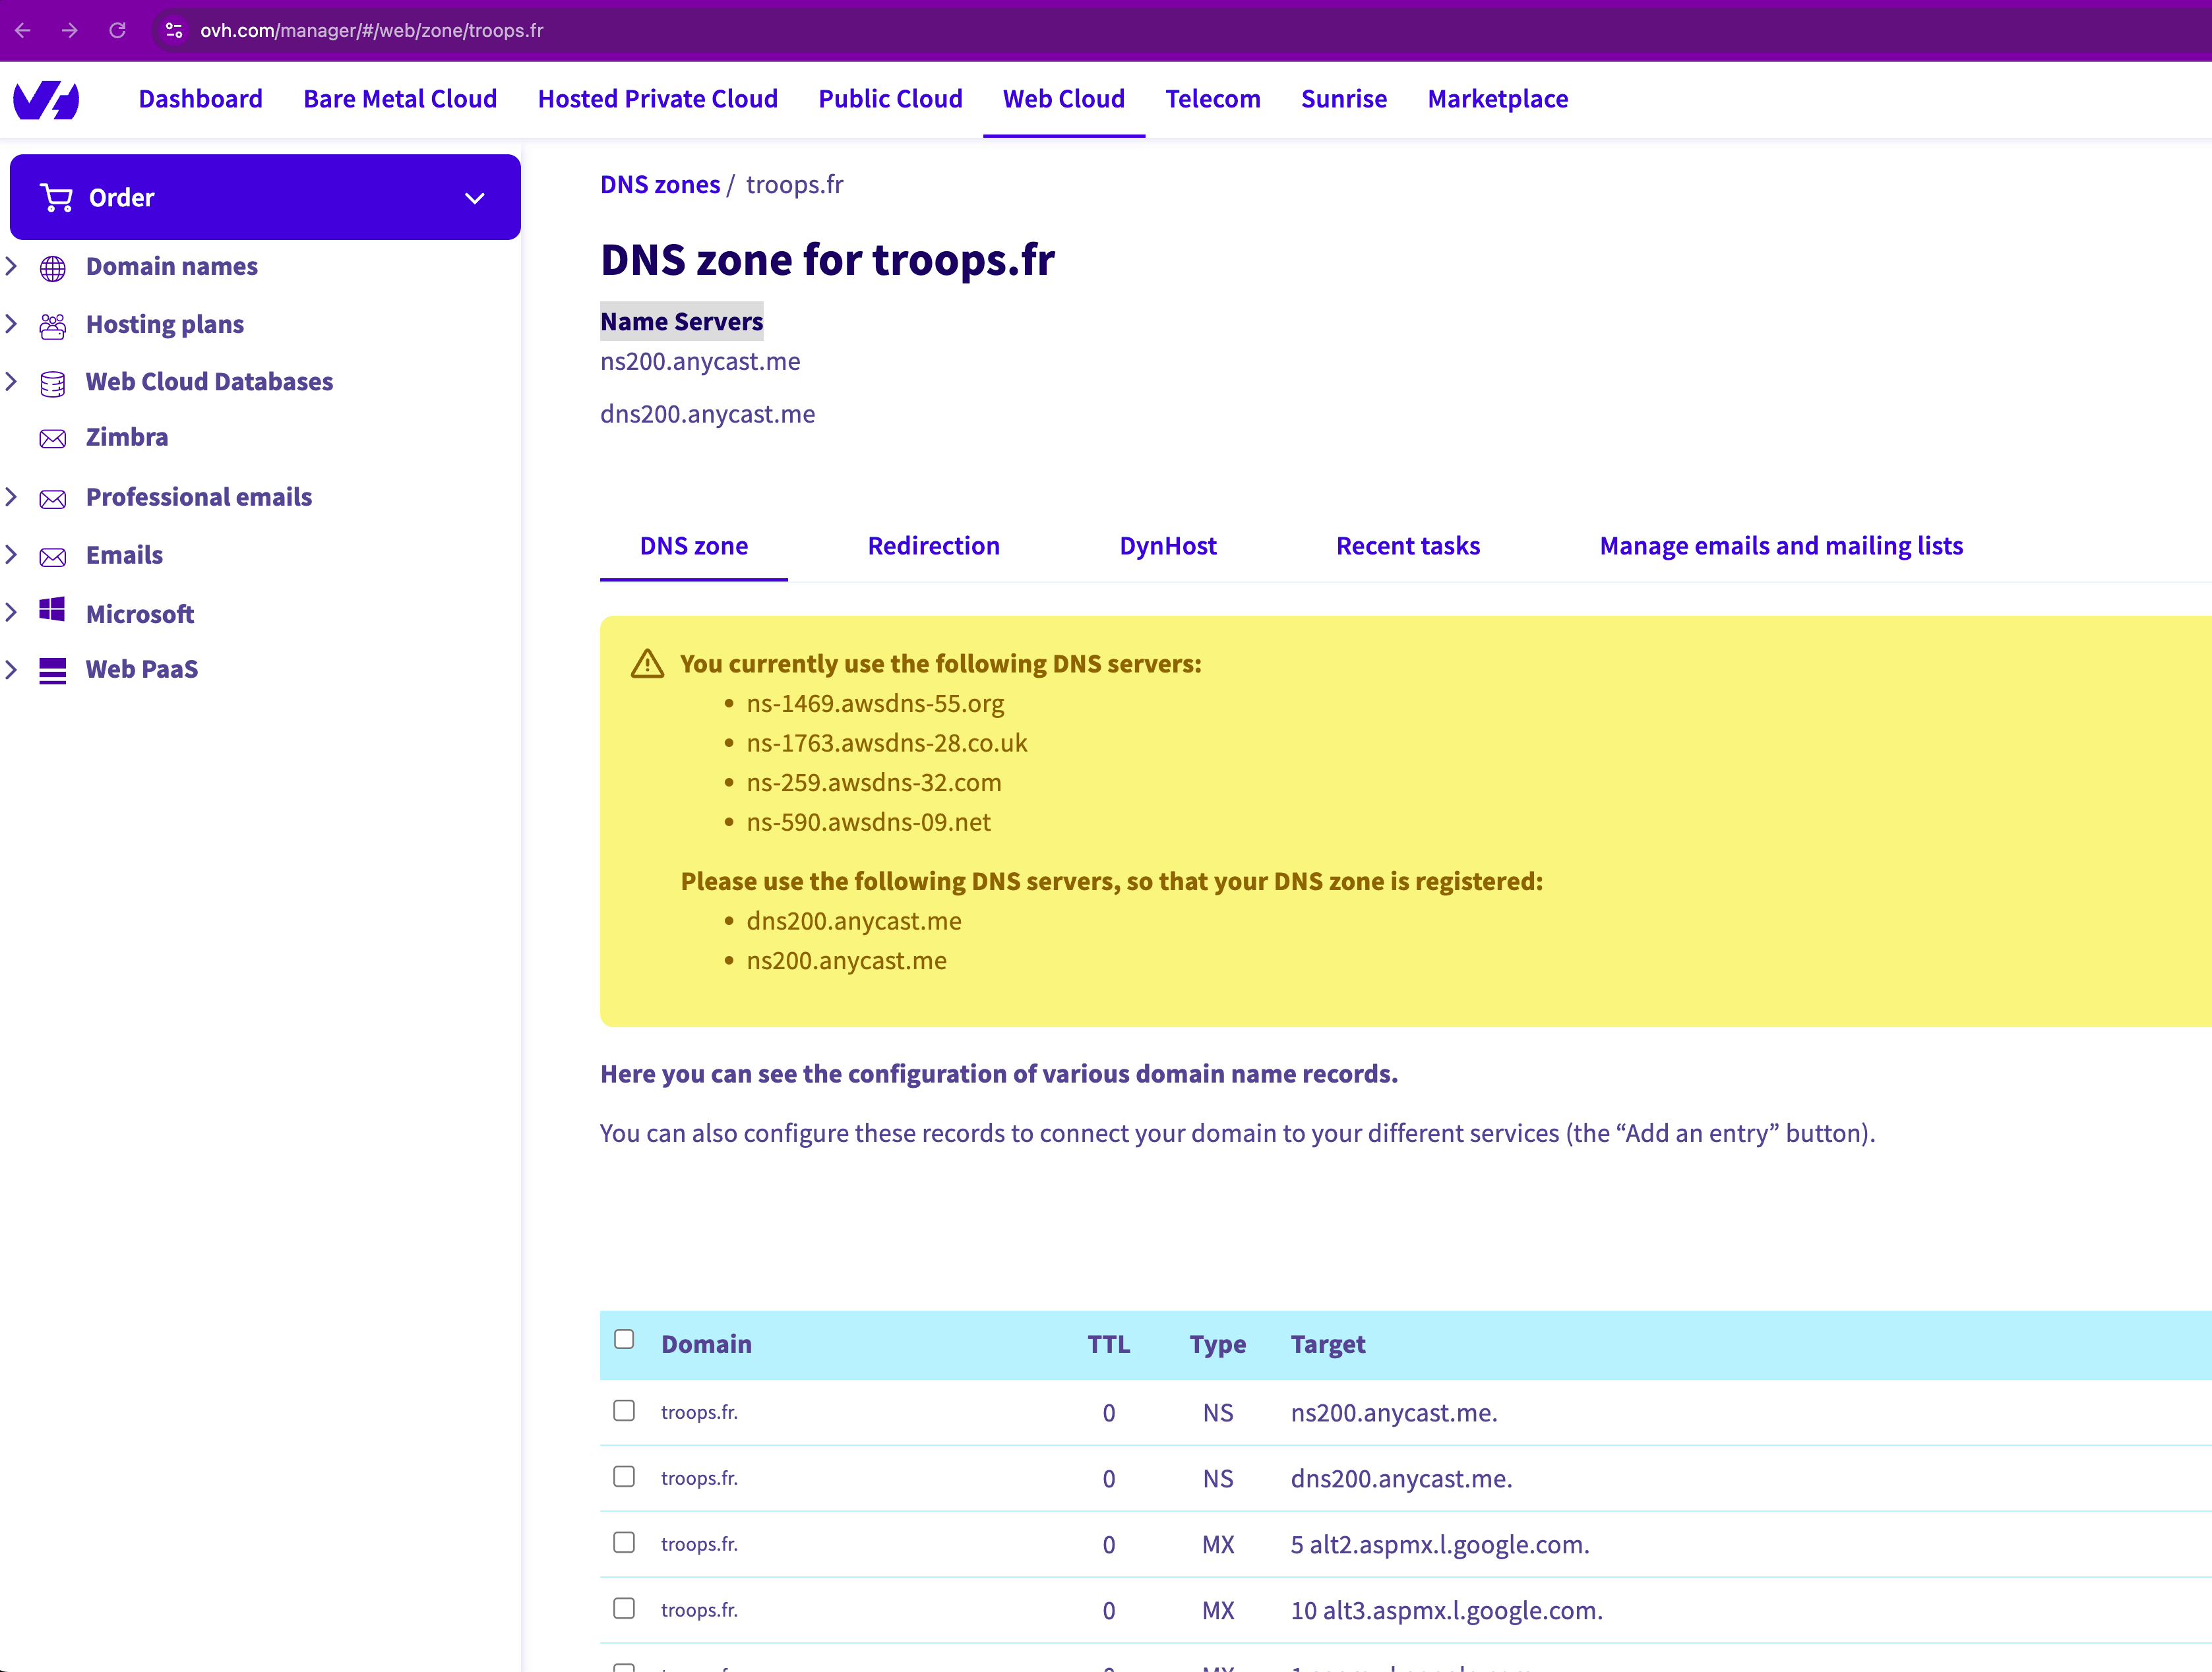Switch to the Redirection tab
The width and height of the screenshot is (2212, 1672).
933,546
